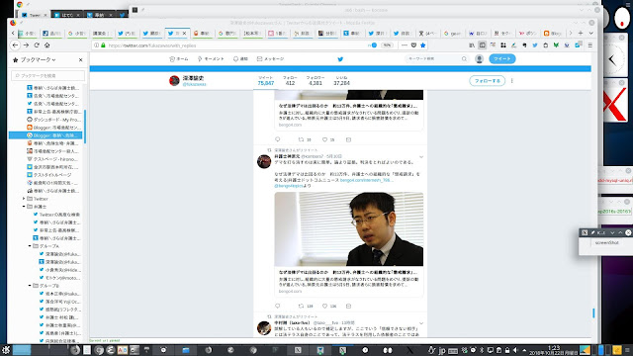The width and height of the screenshot is (633, 356).
Task: Click the Twitter bird extension in the Firefox toolbar
Action: (x=535, y=45)
